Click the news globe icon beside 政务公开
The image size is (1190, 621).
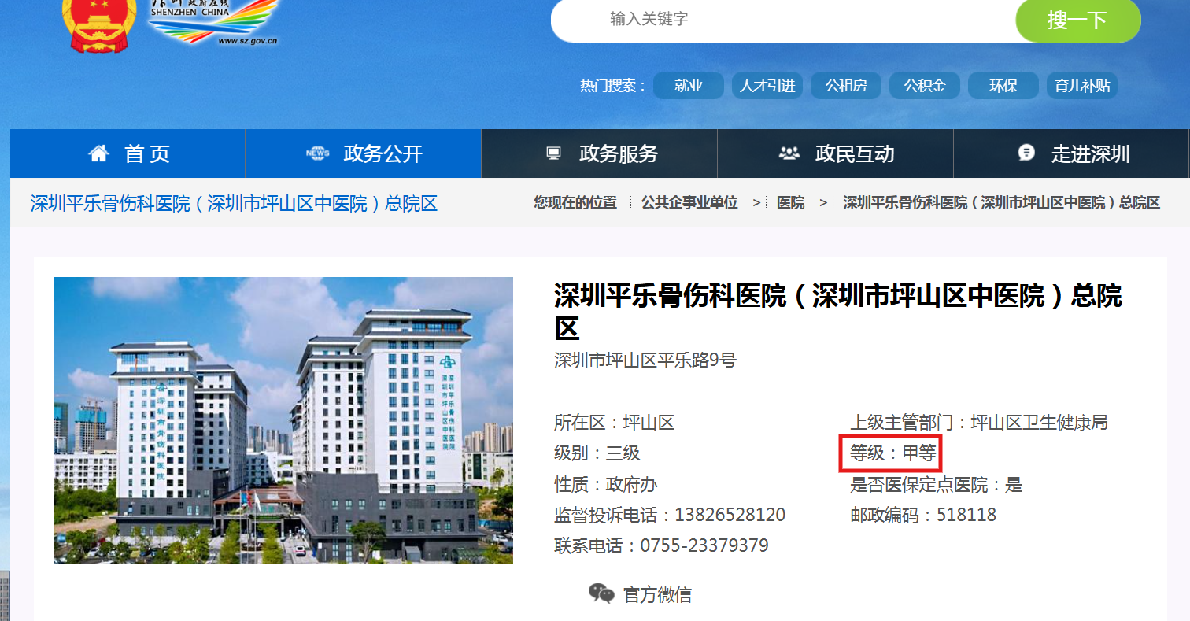tap(317, 153)
